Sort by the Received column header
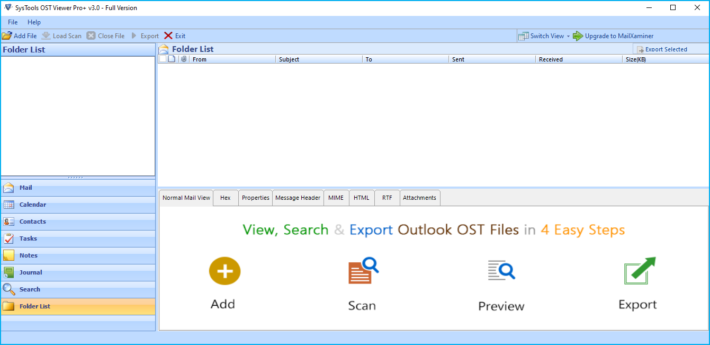The height and width of the screenshot is (345, 710). point(579,59)
